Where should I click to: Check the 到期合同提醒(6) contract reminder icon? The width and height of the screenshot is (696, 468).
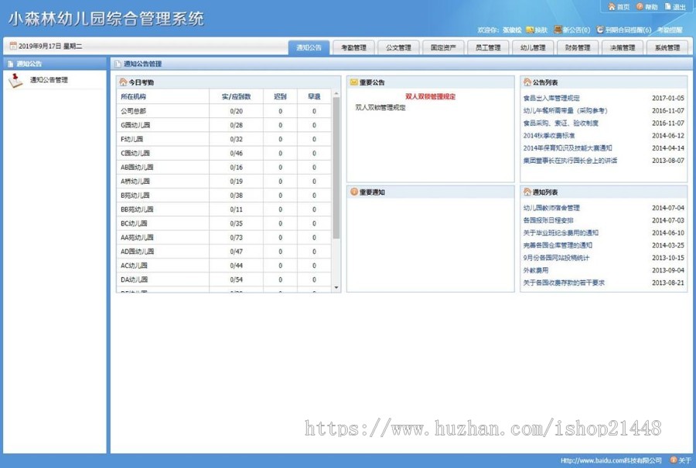(599, 29)
